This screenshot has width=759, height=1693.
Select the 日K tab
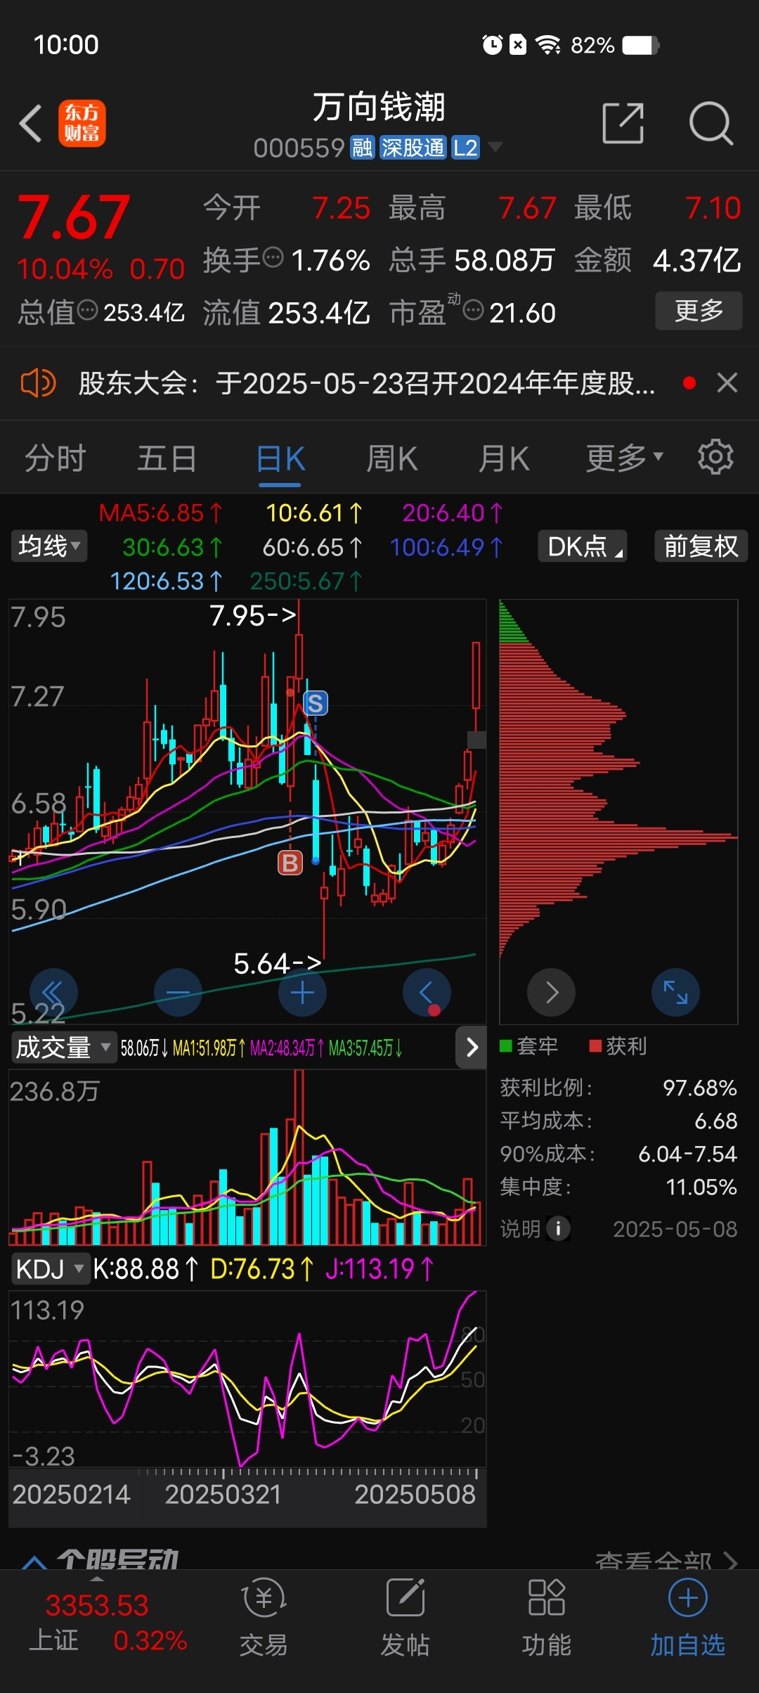point(280,458)
